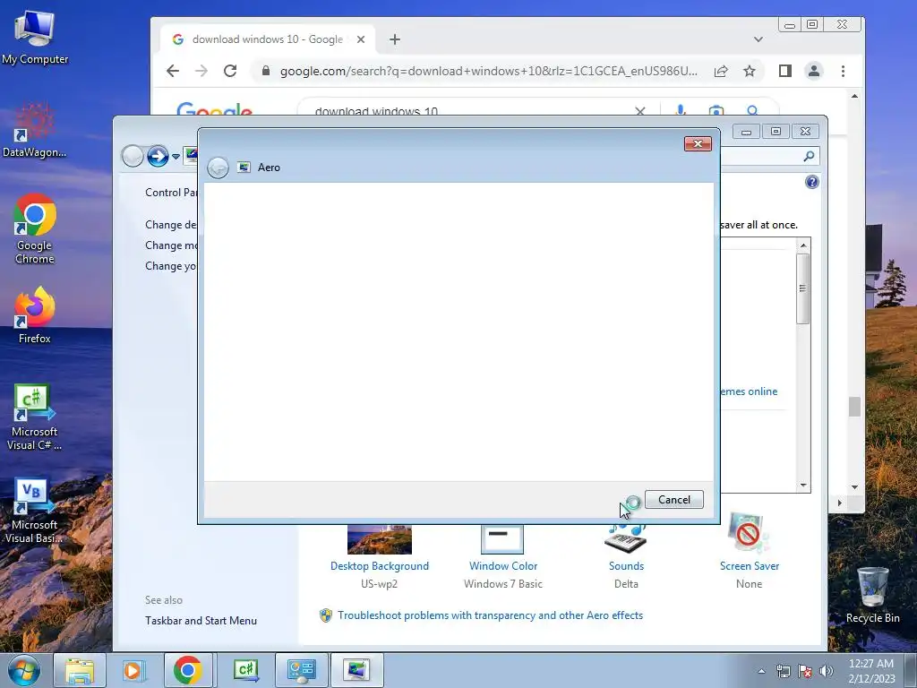
Task: Close the Aero troubleshooter dialog
Action: click(698, 144)
